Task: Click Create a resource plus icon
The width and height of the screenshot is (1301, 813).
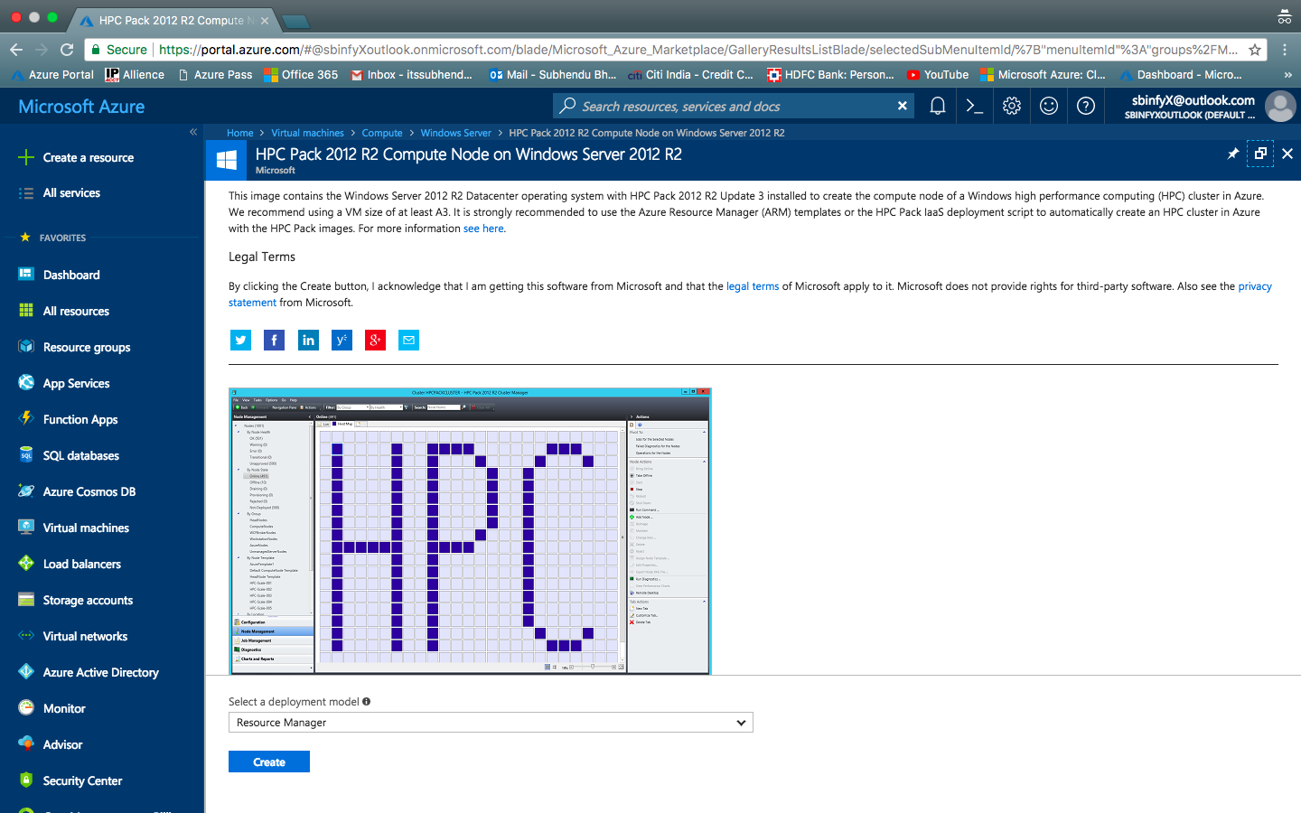Action: click(24, 157)
